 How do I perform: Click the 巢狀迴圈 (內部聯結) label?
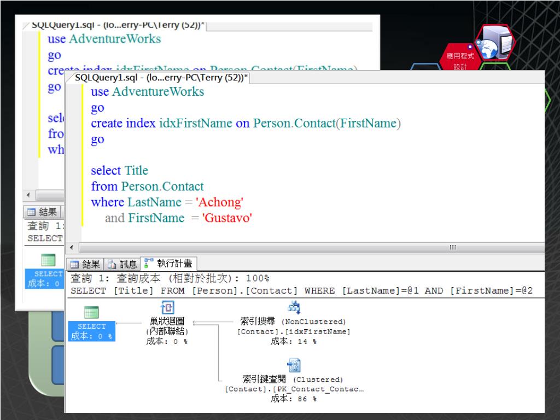point(167,326)
